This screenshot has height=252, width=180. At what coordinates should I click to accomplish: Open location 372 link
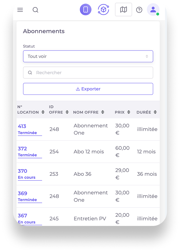pos(22,149)
